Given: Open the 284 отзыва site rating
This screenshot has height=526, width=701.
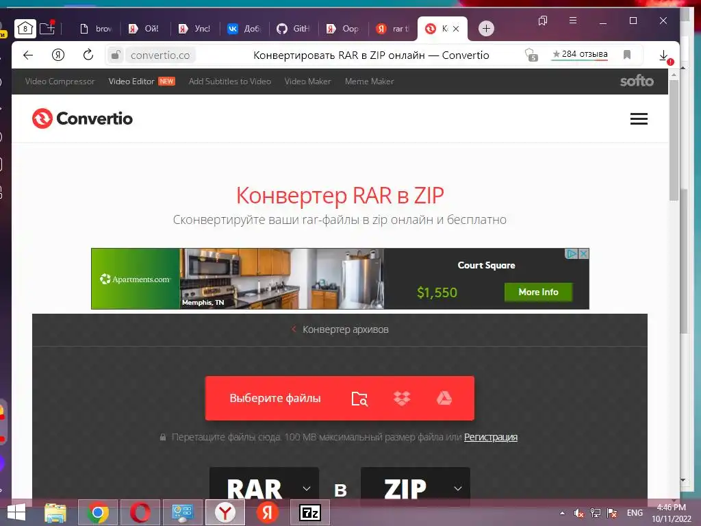Looking at the screenshot, I should pos(580,54).
